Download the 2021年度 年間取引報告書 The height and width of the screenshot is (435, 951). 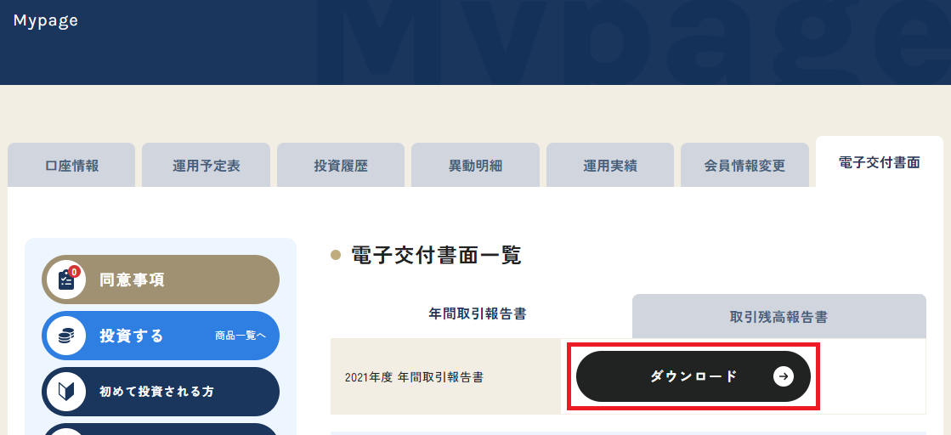pyautogui.click(x=693, y=376)
